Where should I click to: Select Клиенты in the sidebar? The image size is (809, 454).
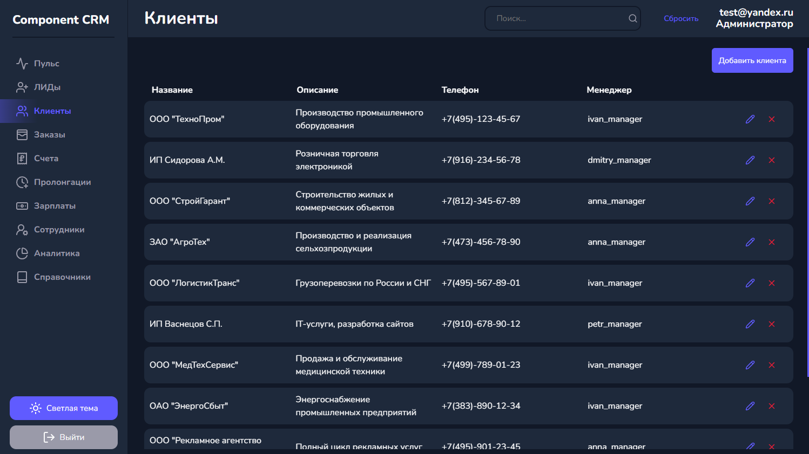[52, 111]
